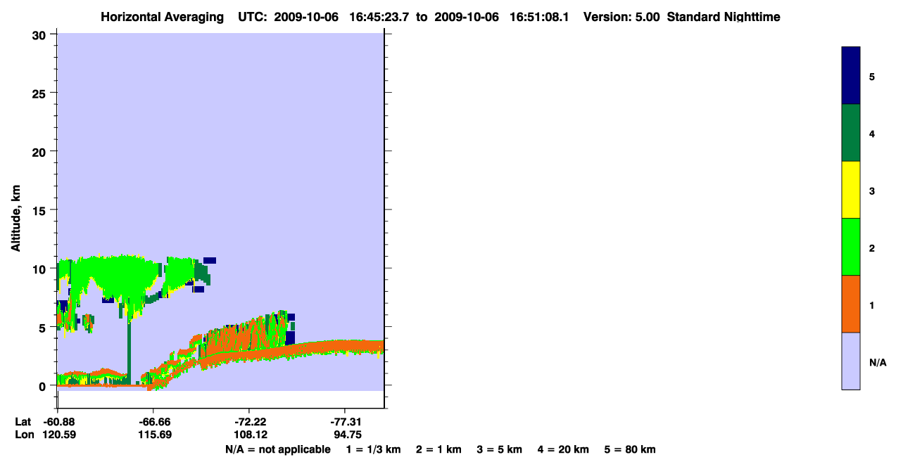Click the bright green 1 km legend swatch

(x=851, y=247)
